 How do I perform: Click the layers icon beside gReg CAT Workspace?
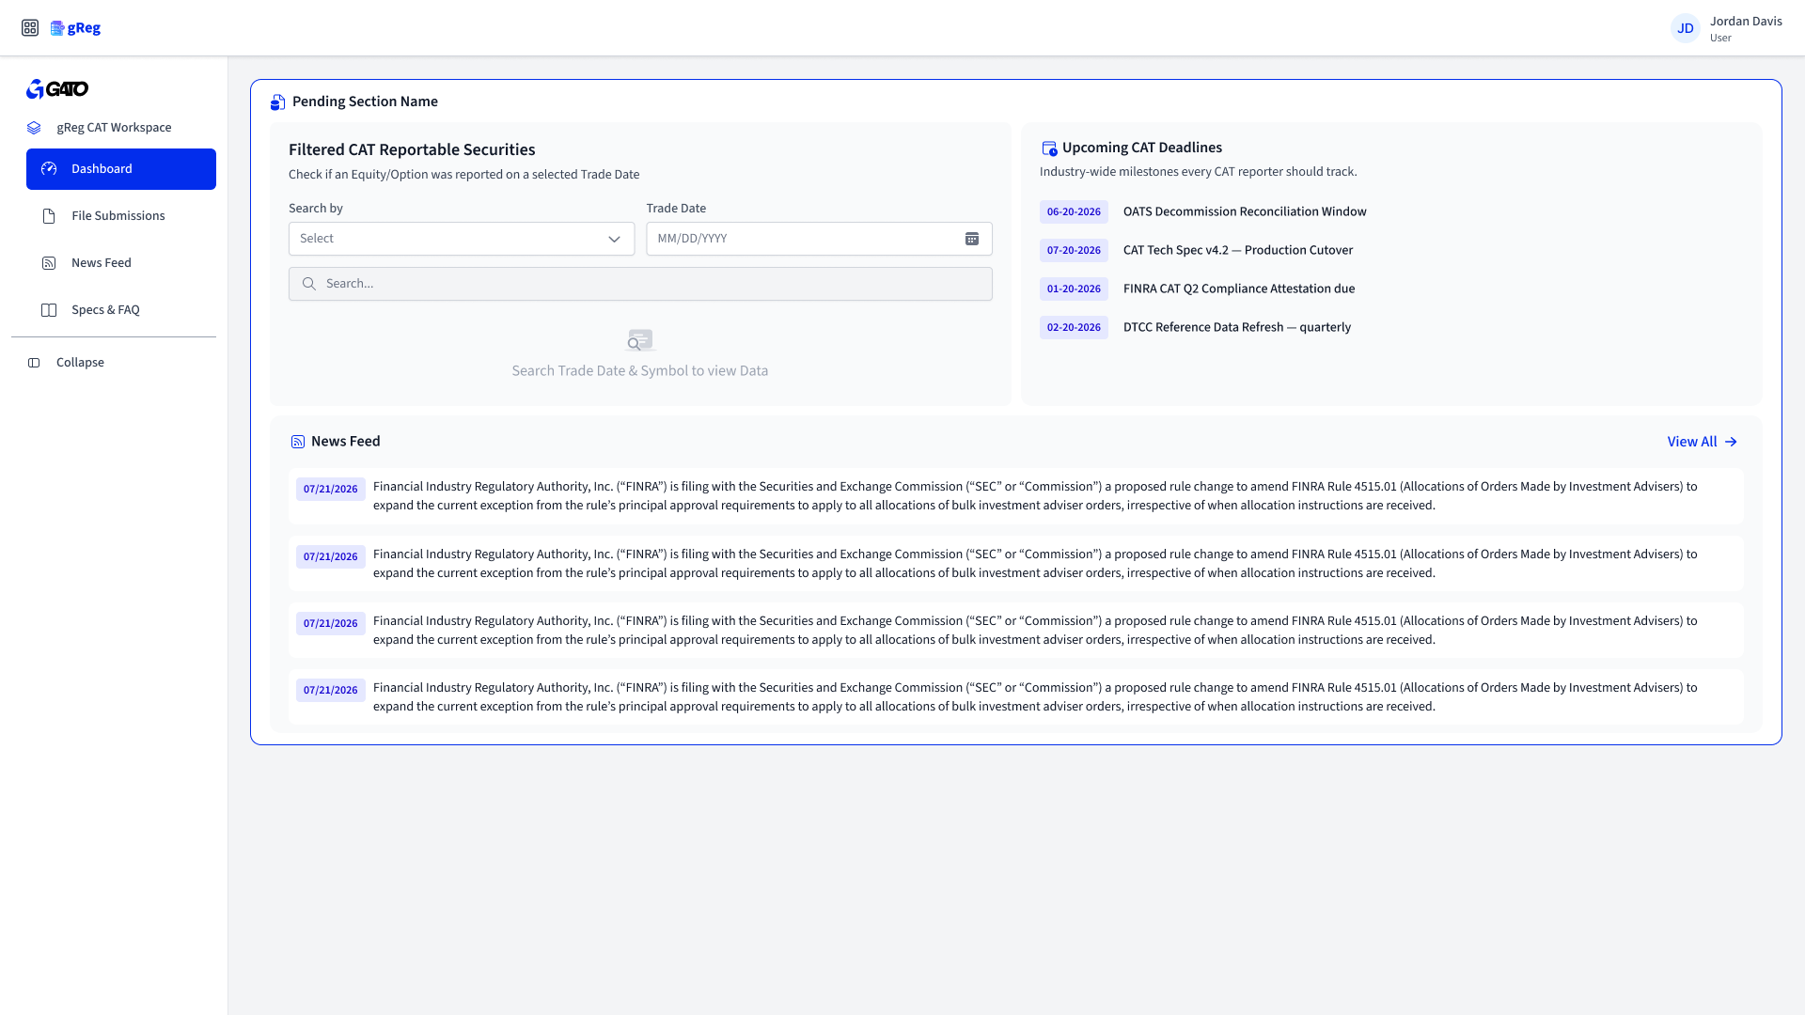[x=34, y=128]
